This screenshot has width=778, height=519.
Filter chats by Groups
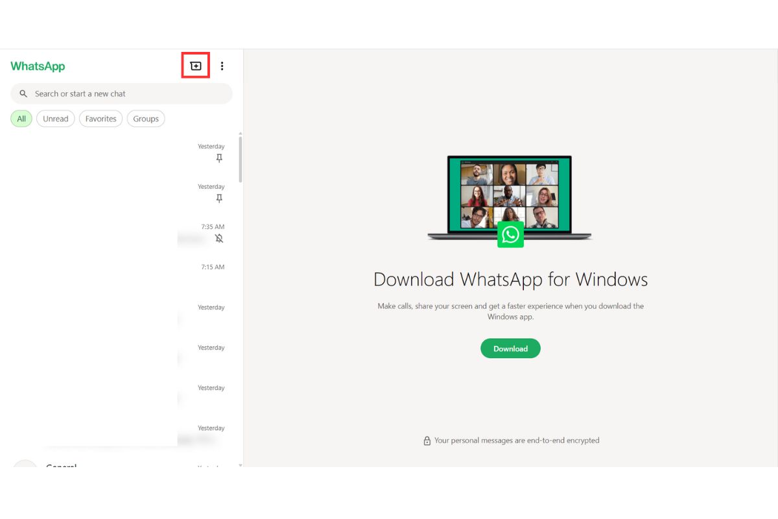[146, 119]
